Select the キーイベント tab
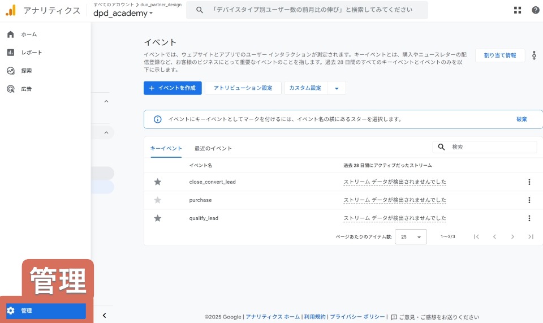Image resolution: width=543 pixels, height=323 pixels. [166, 148]
